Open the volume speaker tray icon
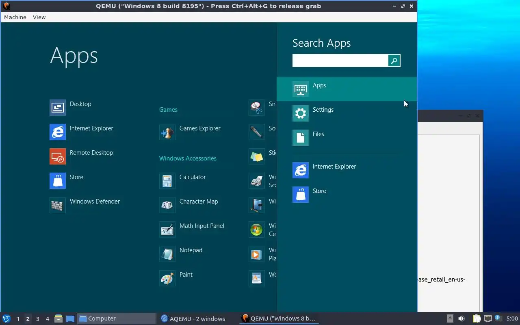Viewport: 520px width, 325px height. coord(461,318)
